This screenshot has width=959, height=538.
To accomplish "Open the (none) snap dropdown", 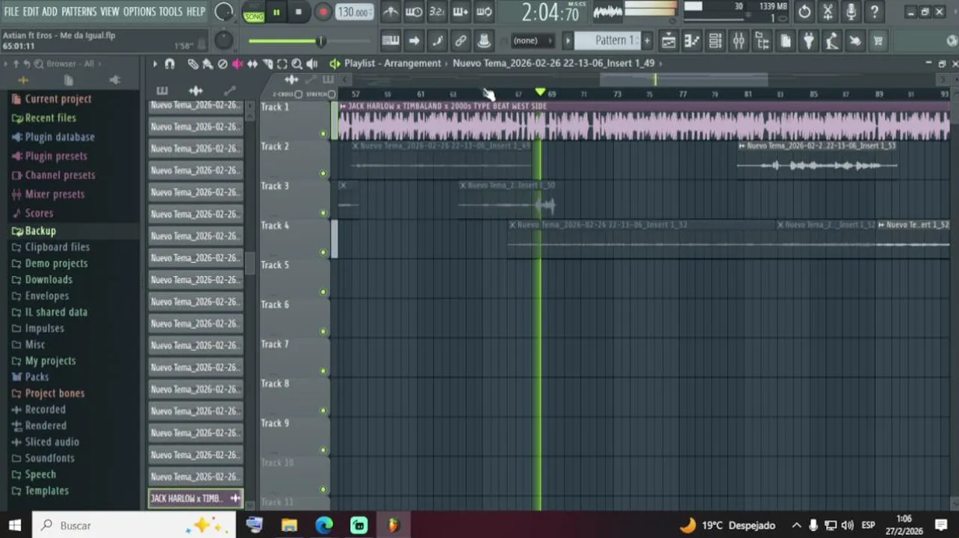I will (531, 40).
